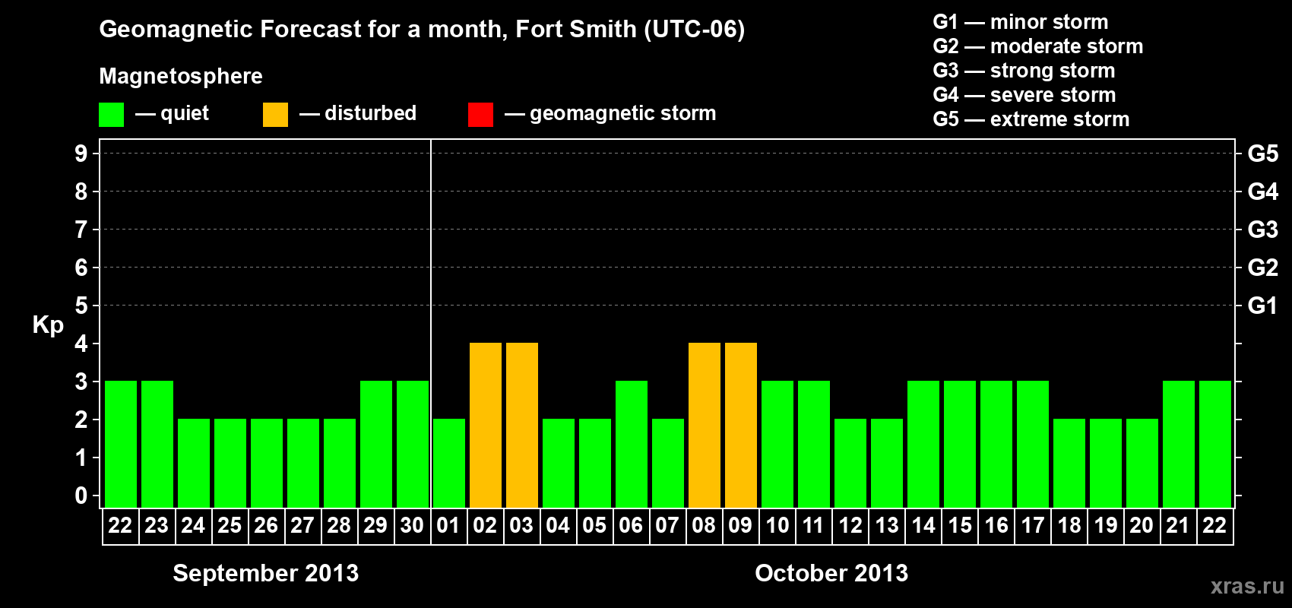
Task: Click the September 30 green bar
Action: [413, 444]
